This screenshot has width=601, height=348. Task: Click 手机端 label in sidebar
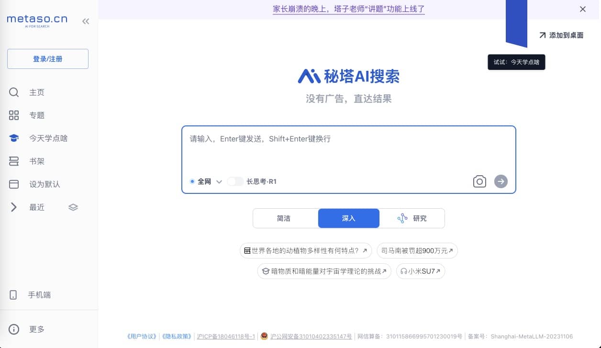click(x=39, y=295)
